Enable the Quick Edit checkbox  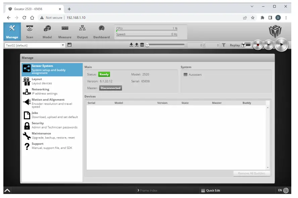203,190
